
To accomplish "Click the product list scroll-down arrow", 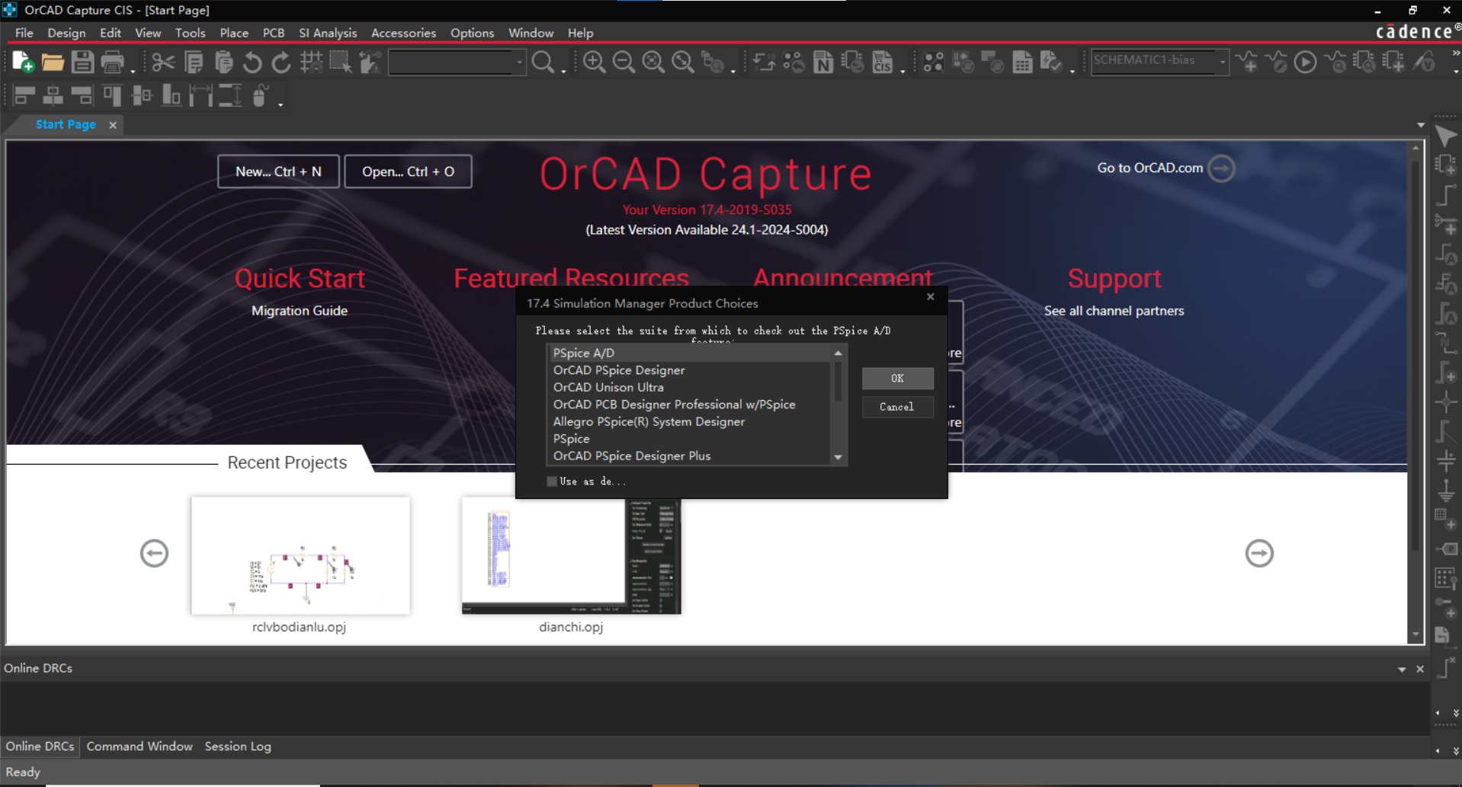I will tap(838, 457).
